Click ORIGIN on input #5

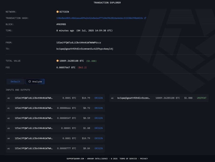tap(98, 148)
